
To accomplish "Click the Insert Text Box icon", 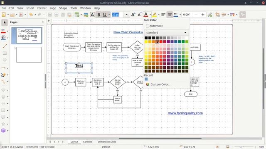I will point(92,15).
